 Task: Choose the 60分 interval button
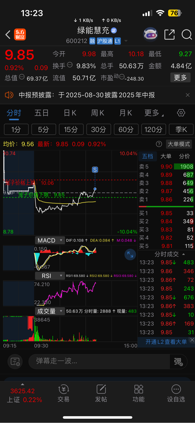126,129
